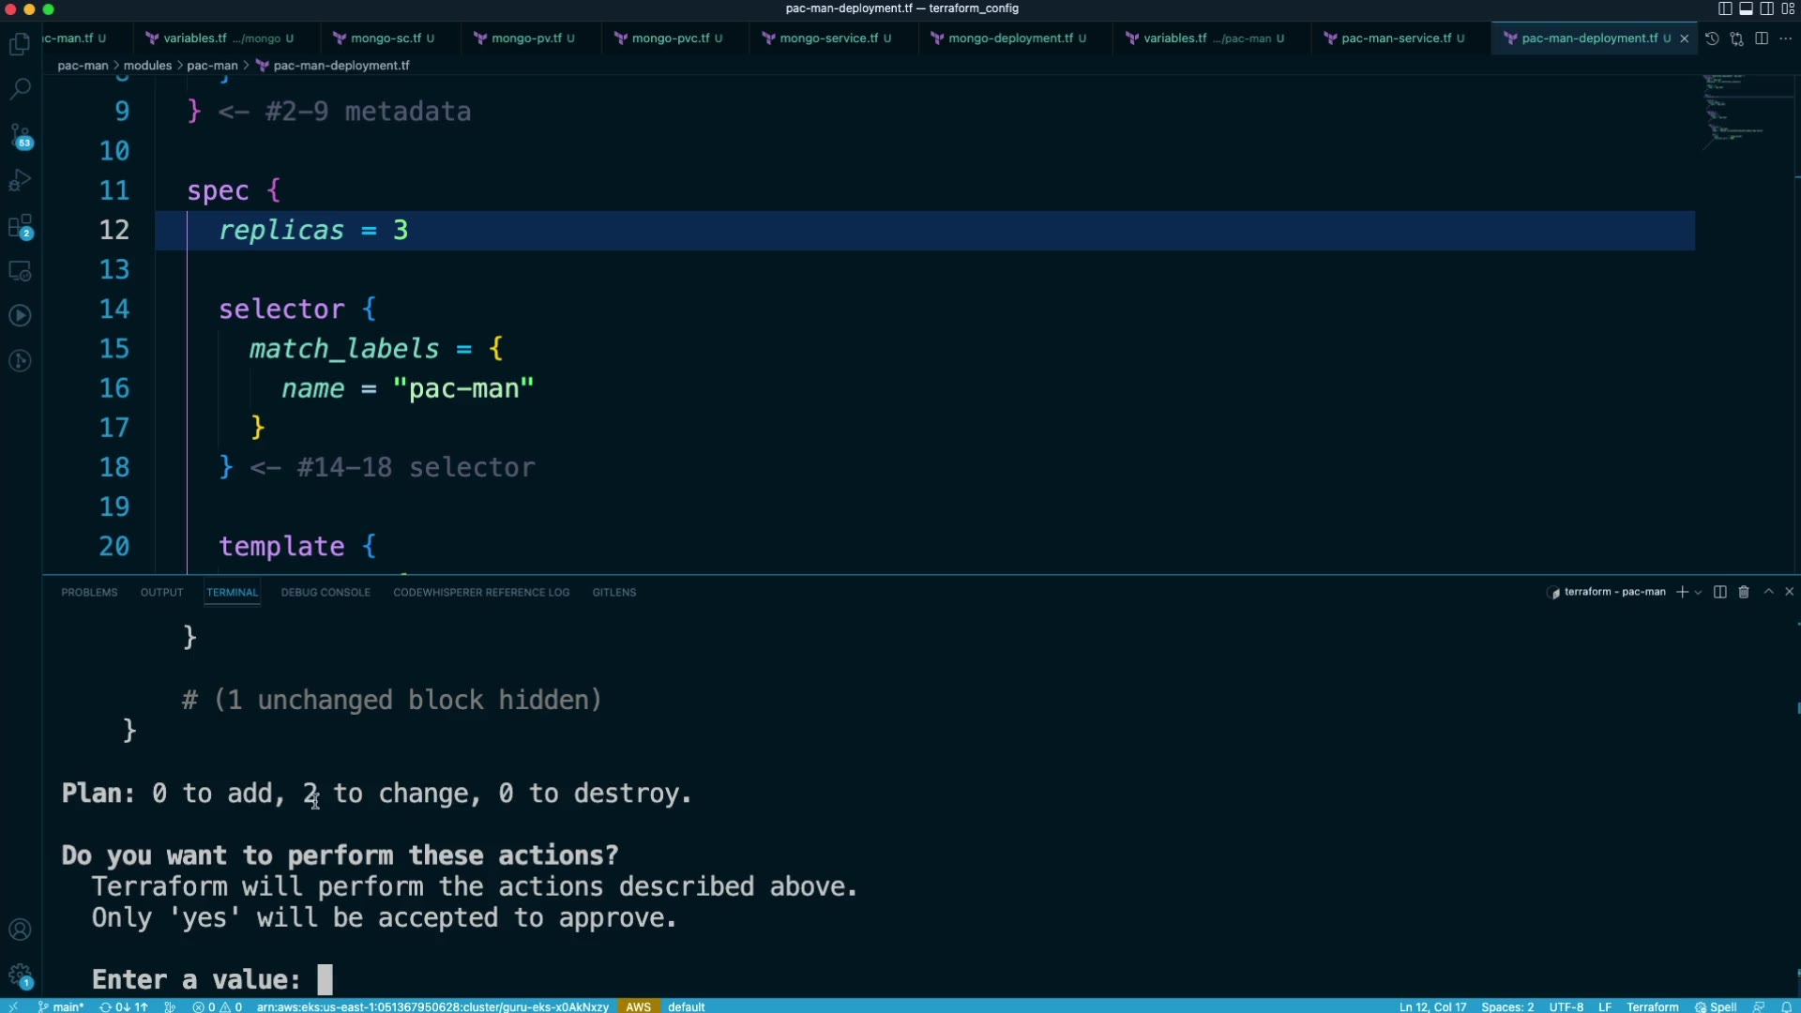
Task: Click the kill terminal trash icon
Action: pos(1744,592)
